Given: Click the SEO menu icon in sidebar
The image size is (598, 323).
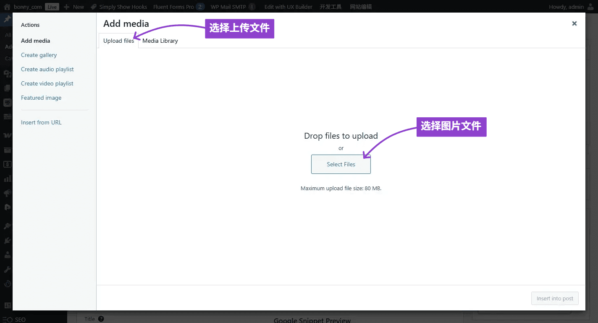Looking at the screenshot, I should [8, 319].
